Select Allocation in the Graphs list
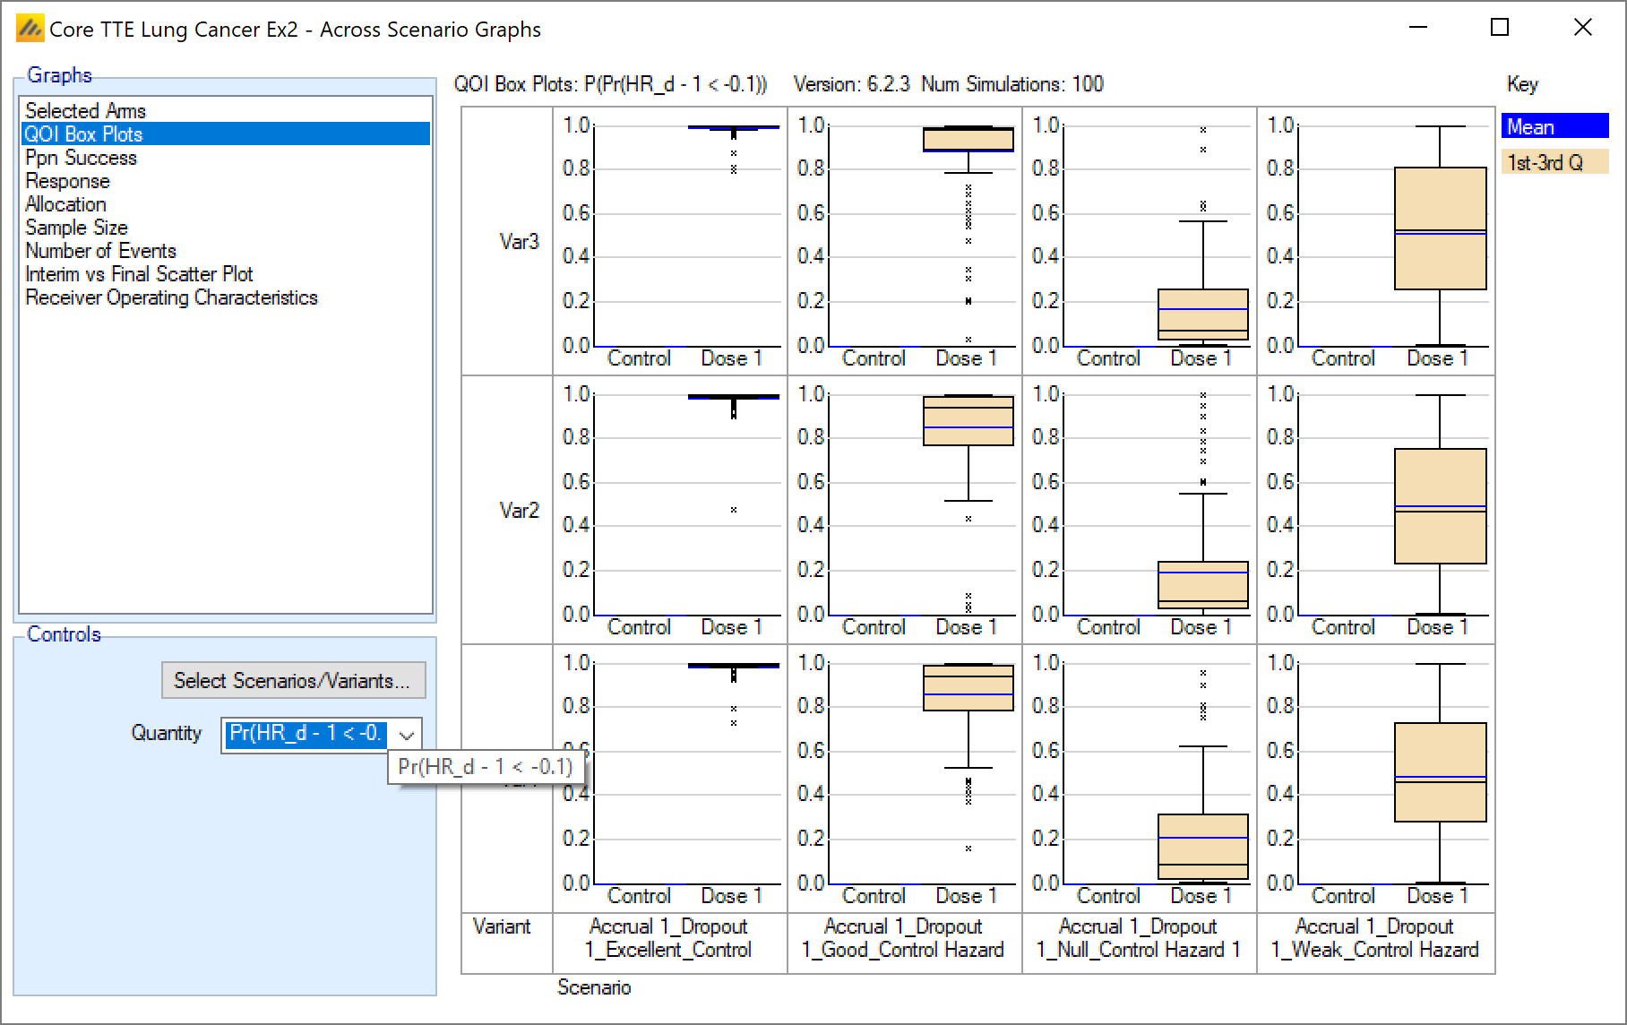1627x1025 pixels. [x=65, y=204]
